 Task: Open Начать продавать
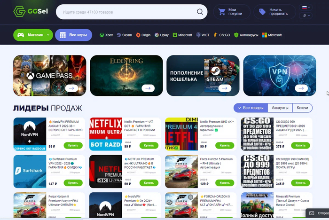point(274,12)
